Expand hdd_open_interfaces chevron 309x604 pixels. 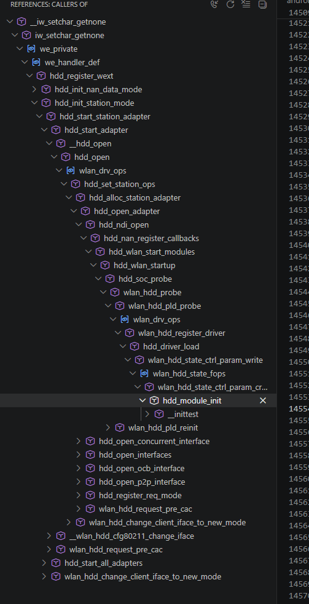(79, 455)
